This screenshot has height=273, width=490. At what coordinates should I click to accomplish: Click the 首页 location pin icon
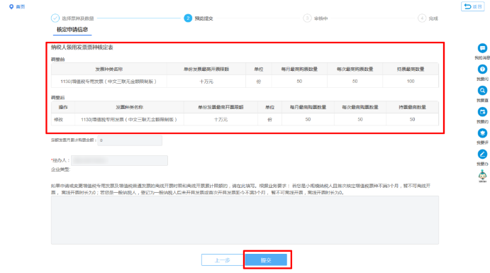coord(11,6)
